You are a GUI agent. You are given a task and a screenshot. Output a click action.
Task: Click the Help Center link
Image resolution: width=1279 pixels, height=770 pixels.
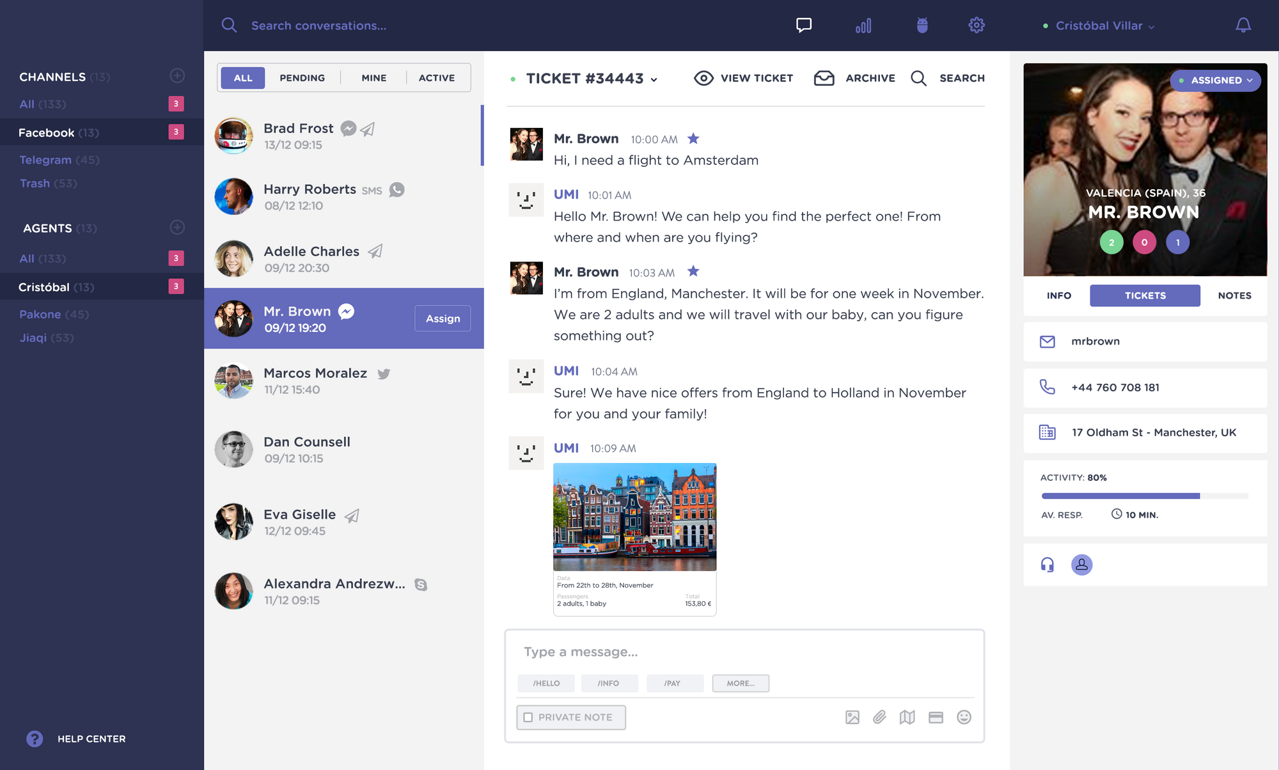(x=91, y=739)
